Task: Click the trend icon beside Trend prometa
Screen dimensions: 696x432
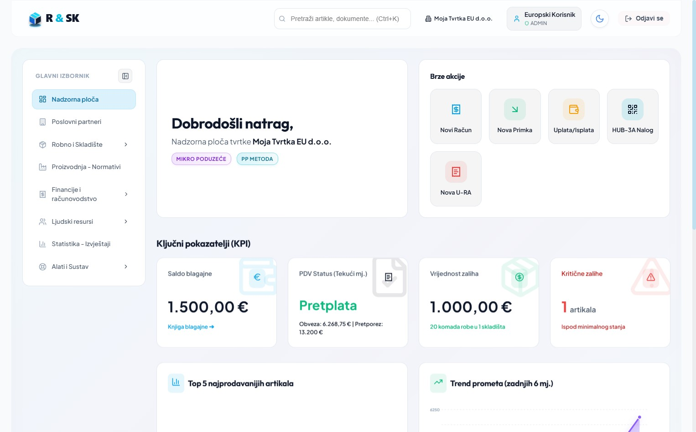Action: (x=438, y=383)
